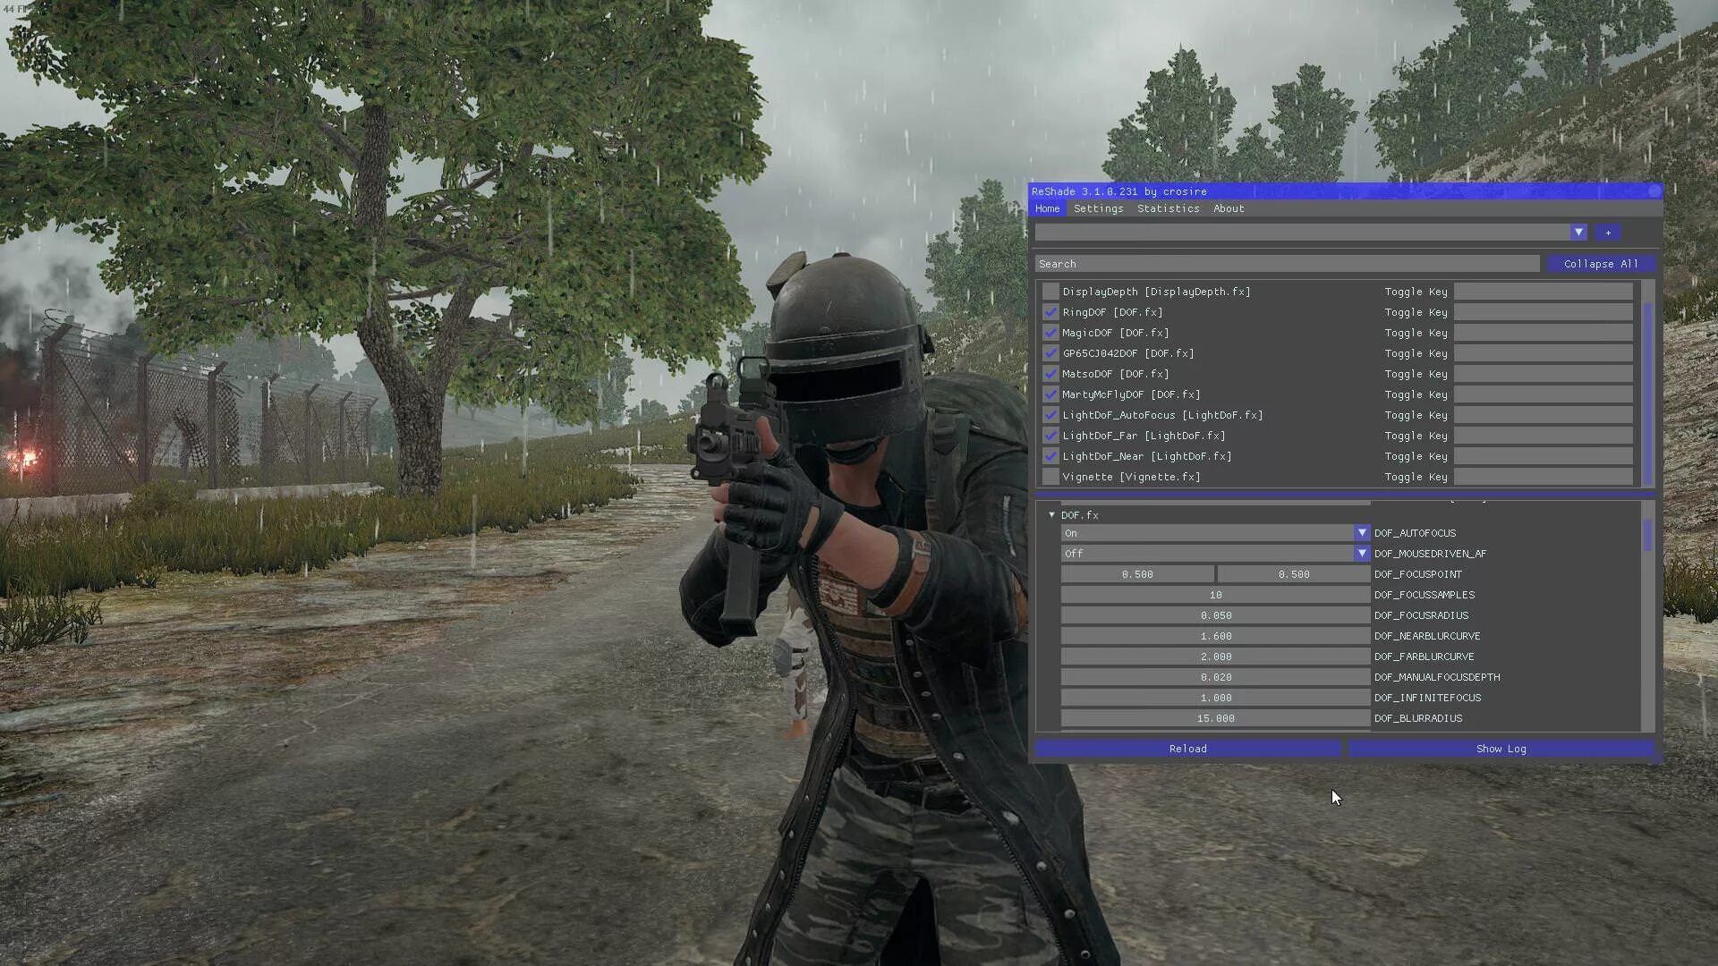Click the Show Log button
The image size is (1718, 966).
(1501, 748)
